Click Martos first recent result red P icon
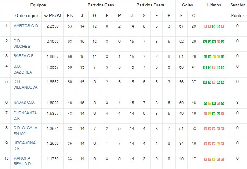 [x=205, y=27]
